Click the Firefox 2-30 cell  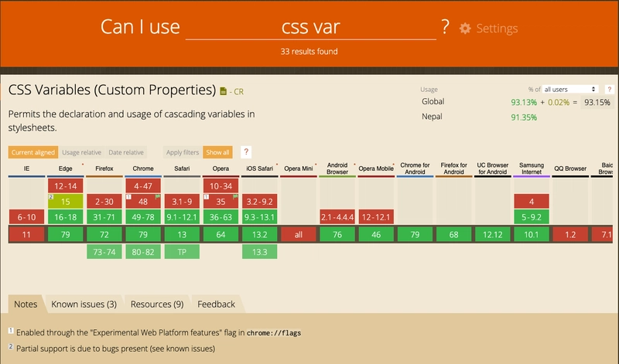104,202
